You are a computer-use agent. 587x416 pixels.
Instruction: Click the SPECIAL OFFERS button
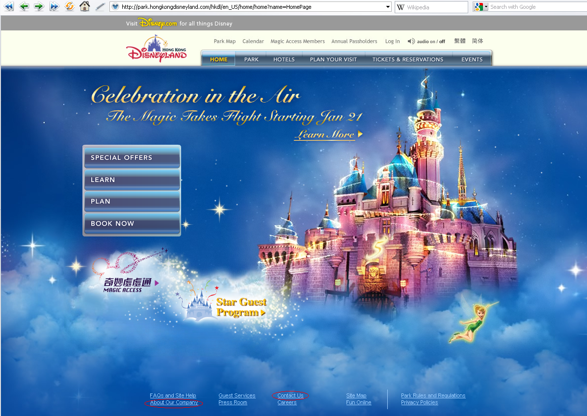click(x=132, y=157)
